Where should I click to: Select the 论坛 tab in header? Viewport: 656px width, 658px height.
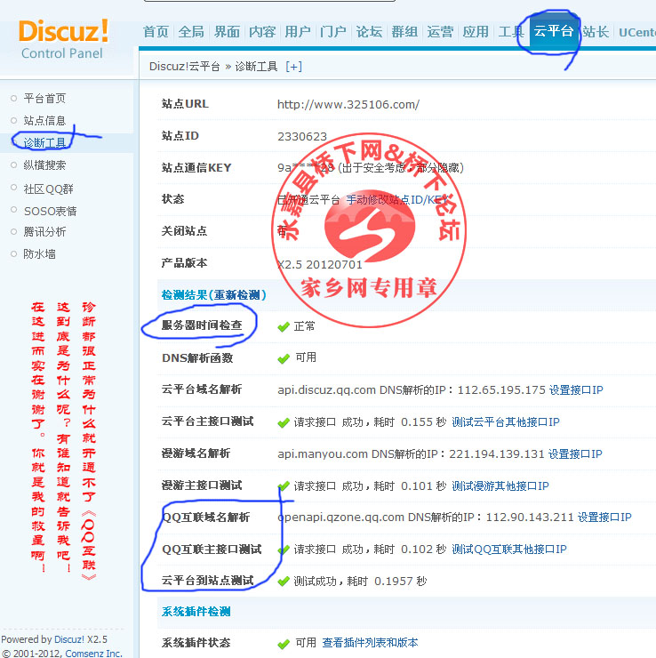click(369, 32)
